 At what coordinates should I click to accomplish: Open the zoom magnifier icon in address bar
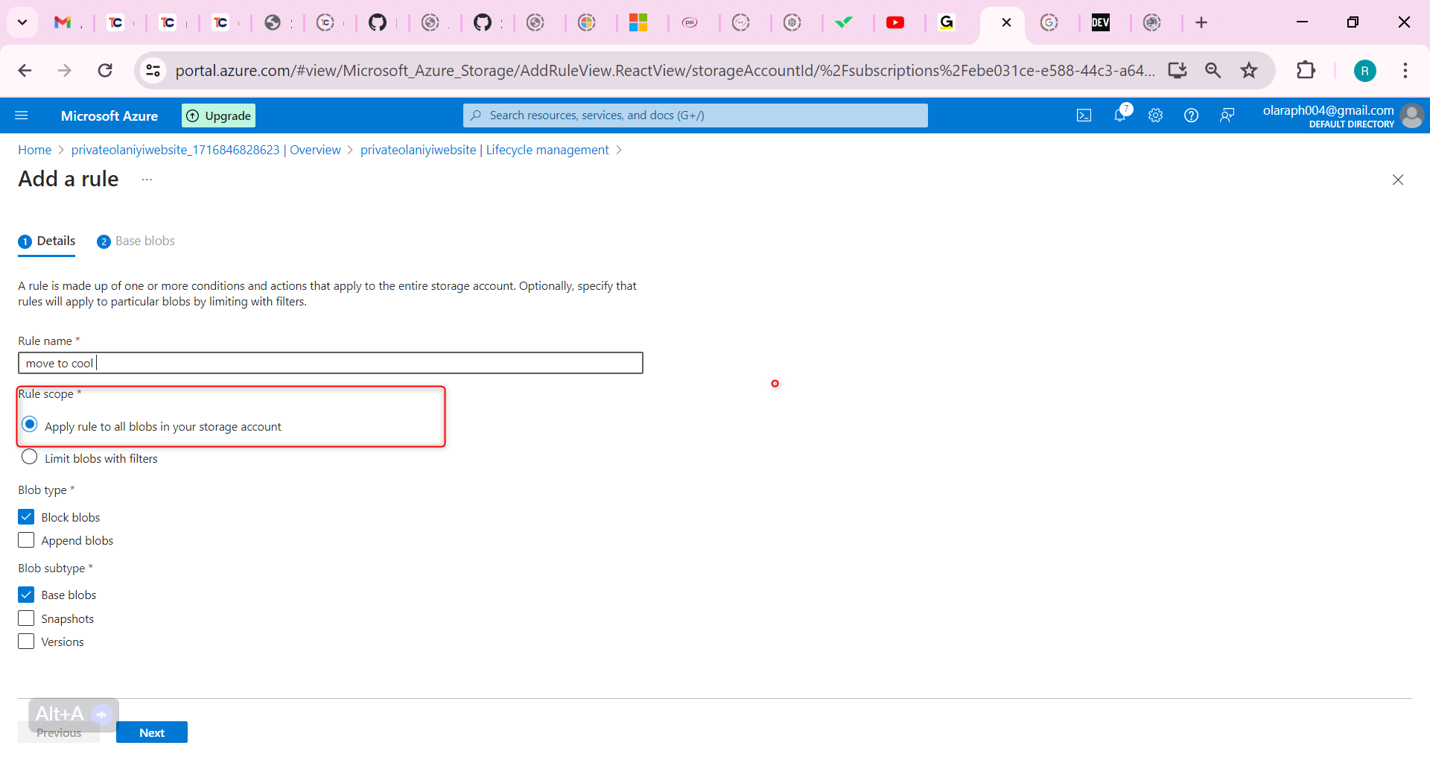(x=1213, y=71)
